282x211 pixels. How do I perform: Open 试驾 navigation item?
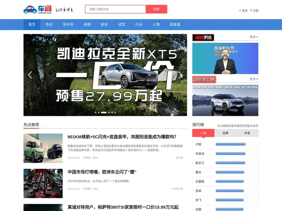pos(121,25)
